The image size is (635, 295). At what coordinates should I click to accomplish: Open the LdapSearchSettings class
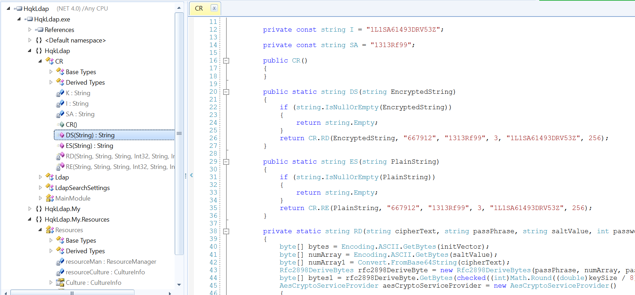(x=82, y=188)
